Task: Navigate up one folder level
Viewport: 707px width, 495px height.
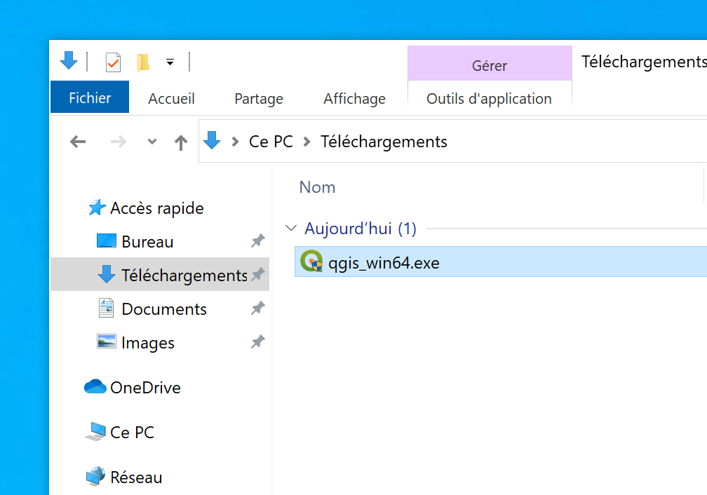Action: point(181,142)
